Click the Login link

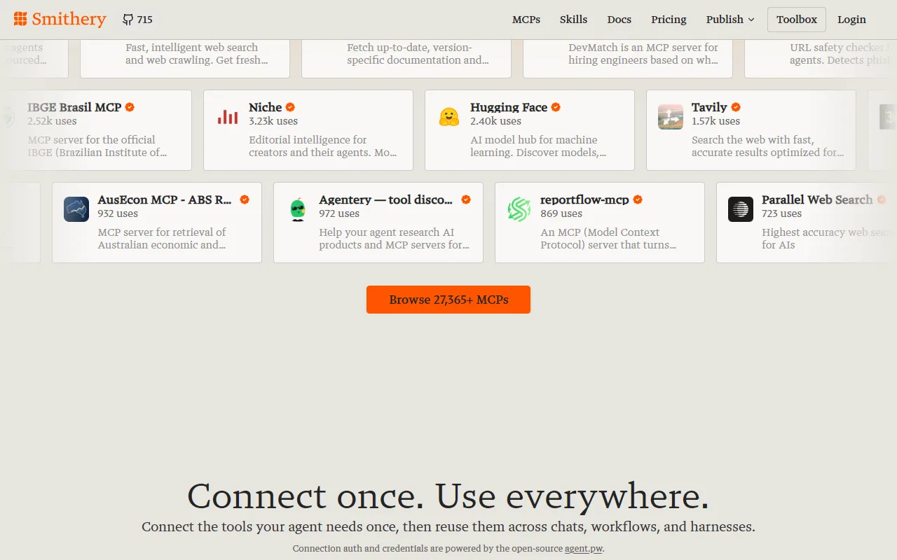coord(851,20)
